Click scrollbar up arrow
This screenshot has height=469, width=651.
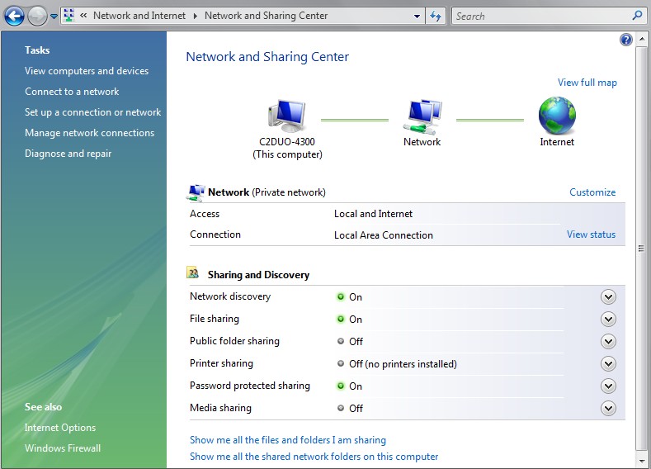(x=642, y=39)
